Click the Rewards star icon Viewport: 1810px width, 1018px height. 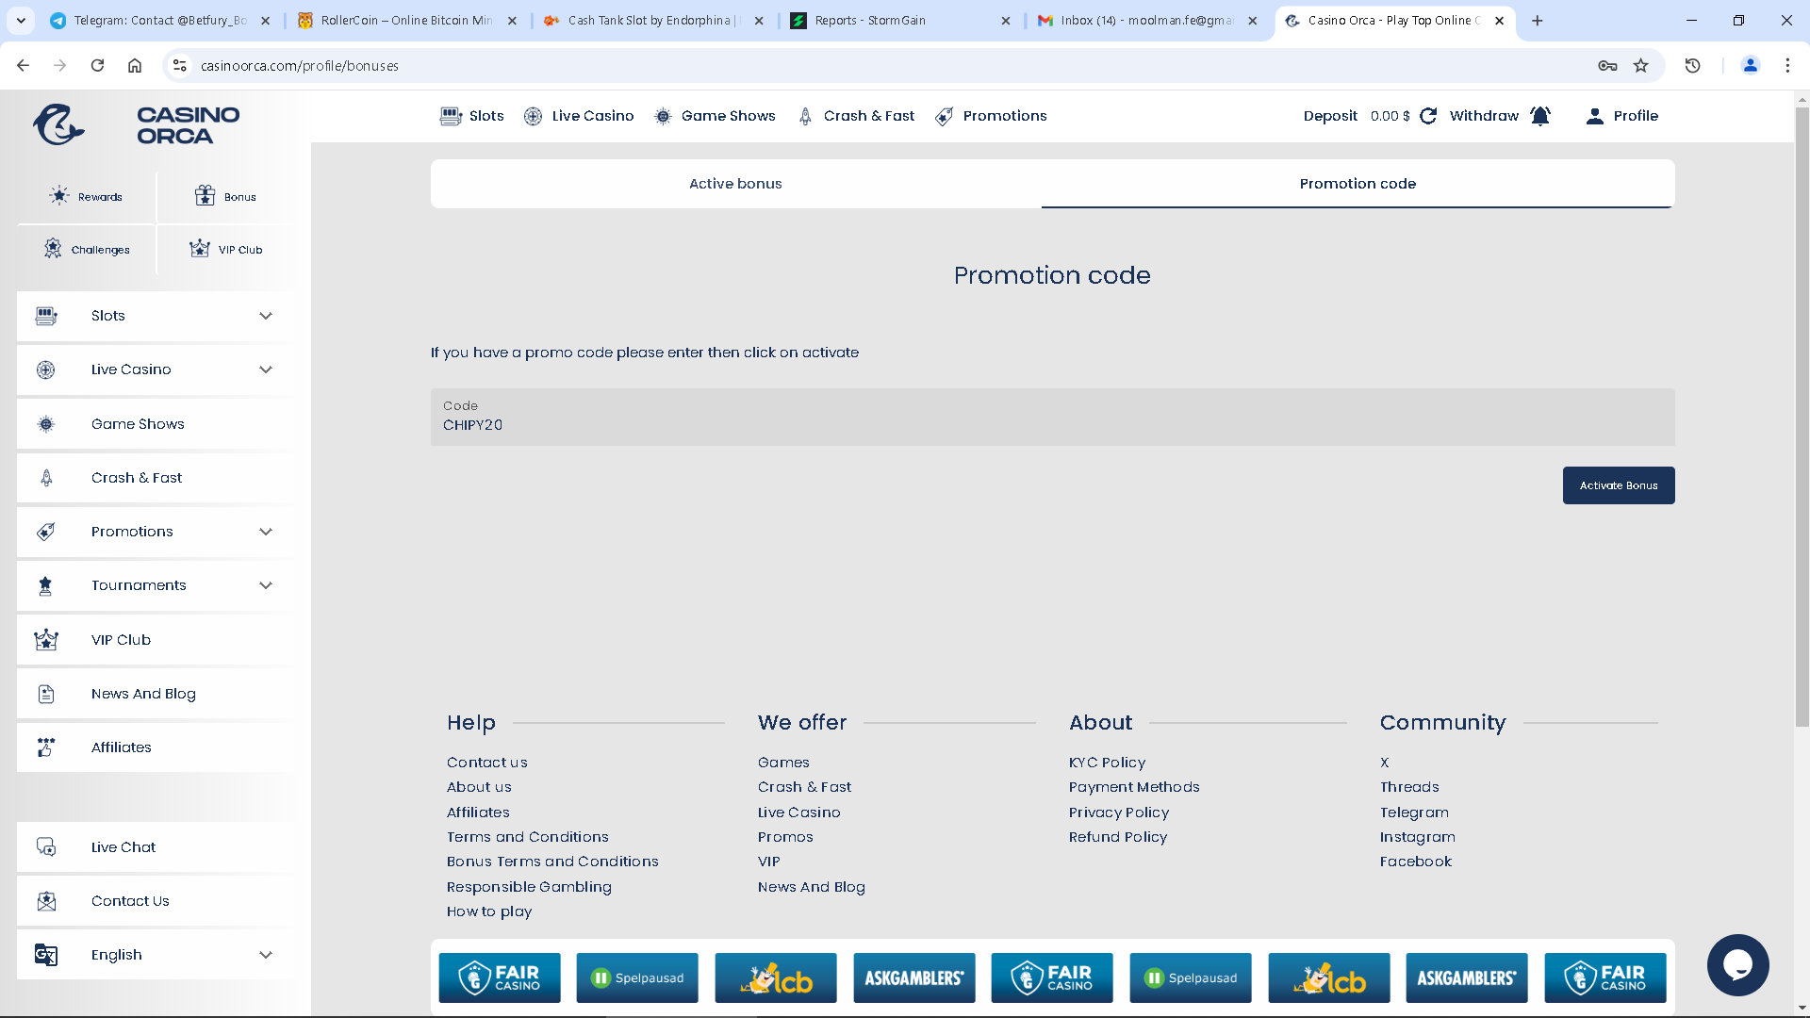59,196
